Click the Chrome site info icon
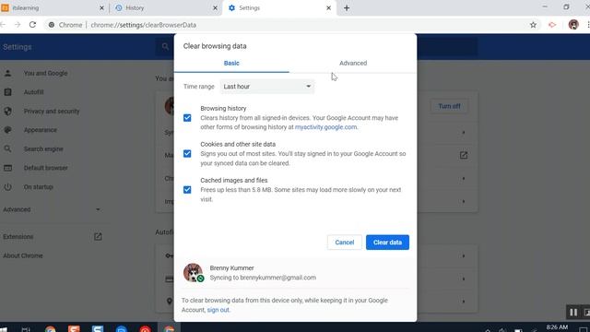Viewport: 590px width, 332px height. [52, 25]
